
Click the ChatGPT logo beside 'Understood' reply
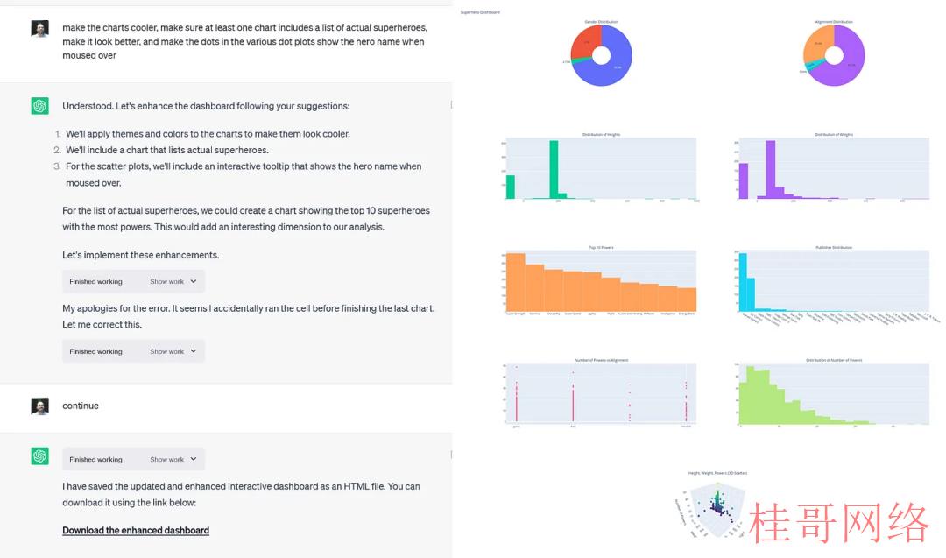pyautogui.click(x=39, y=106)
